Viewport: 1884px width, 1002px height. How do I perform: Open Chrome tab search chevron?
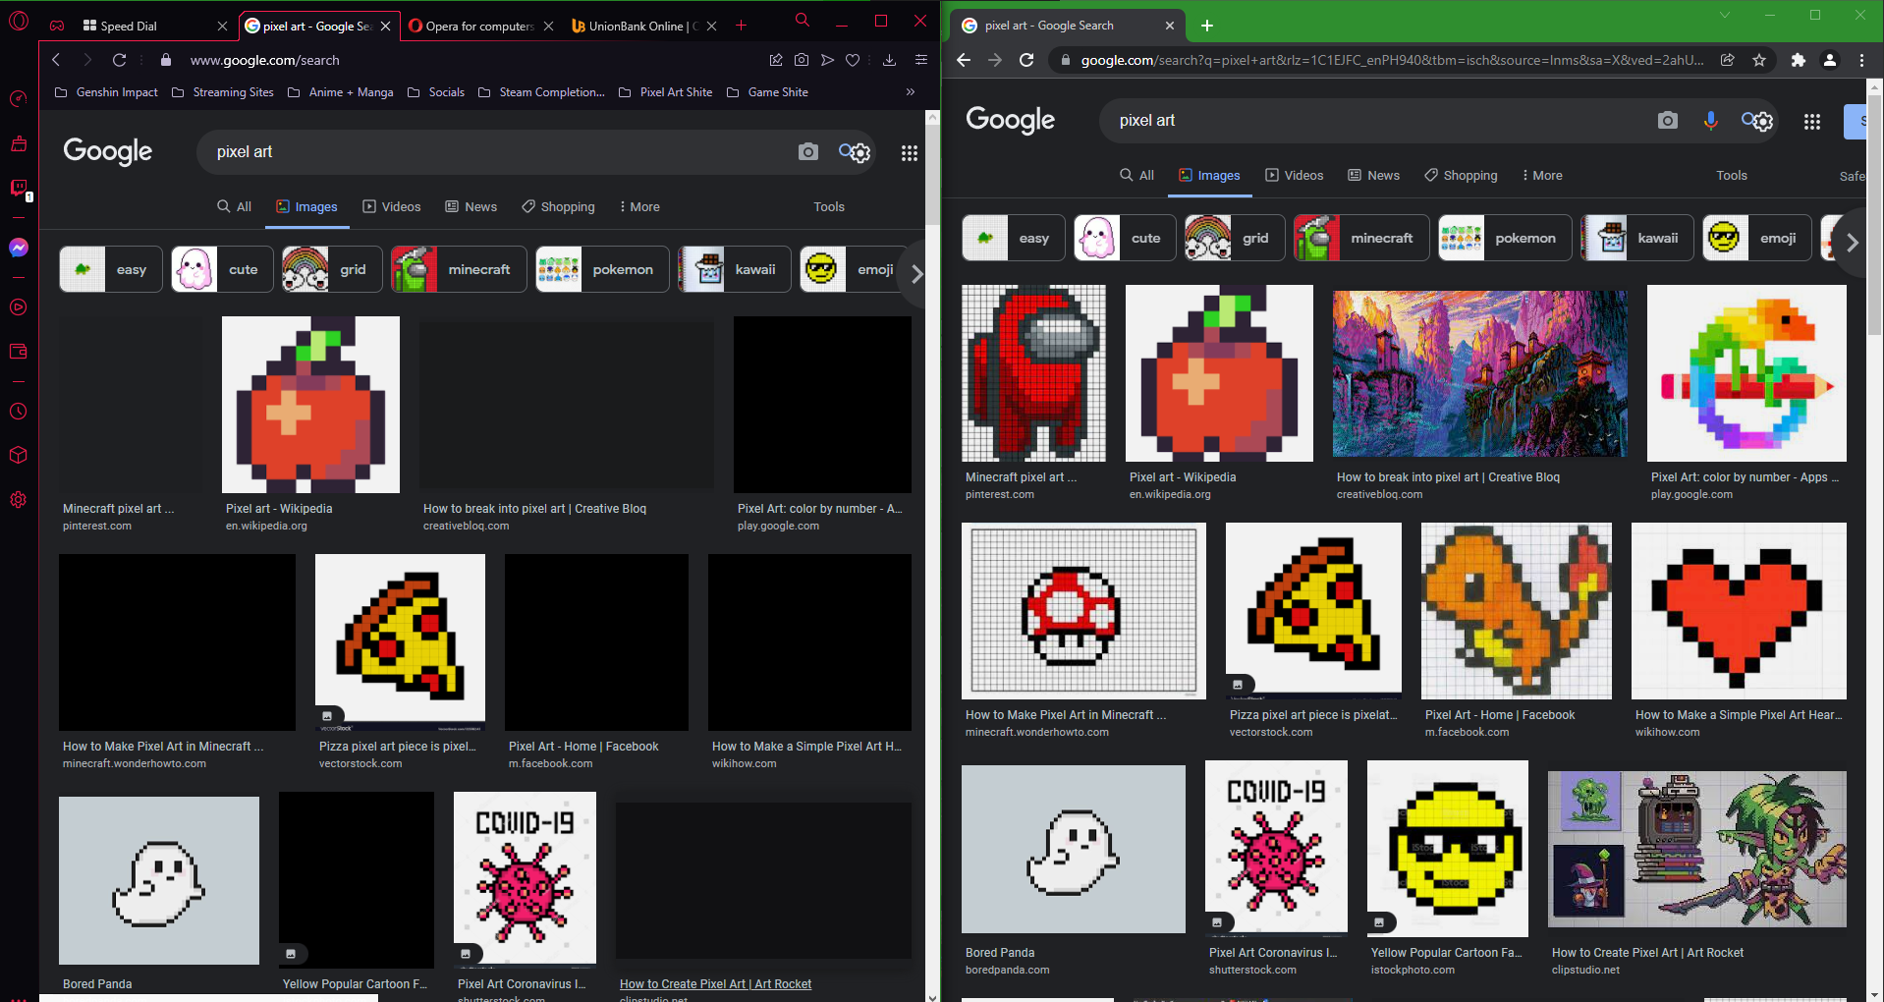coord(1724,16)
